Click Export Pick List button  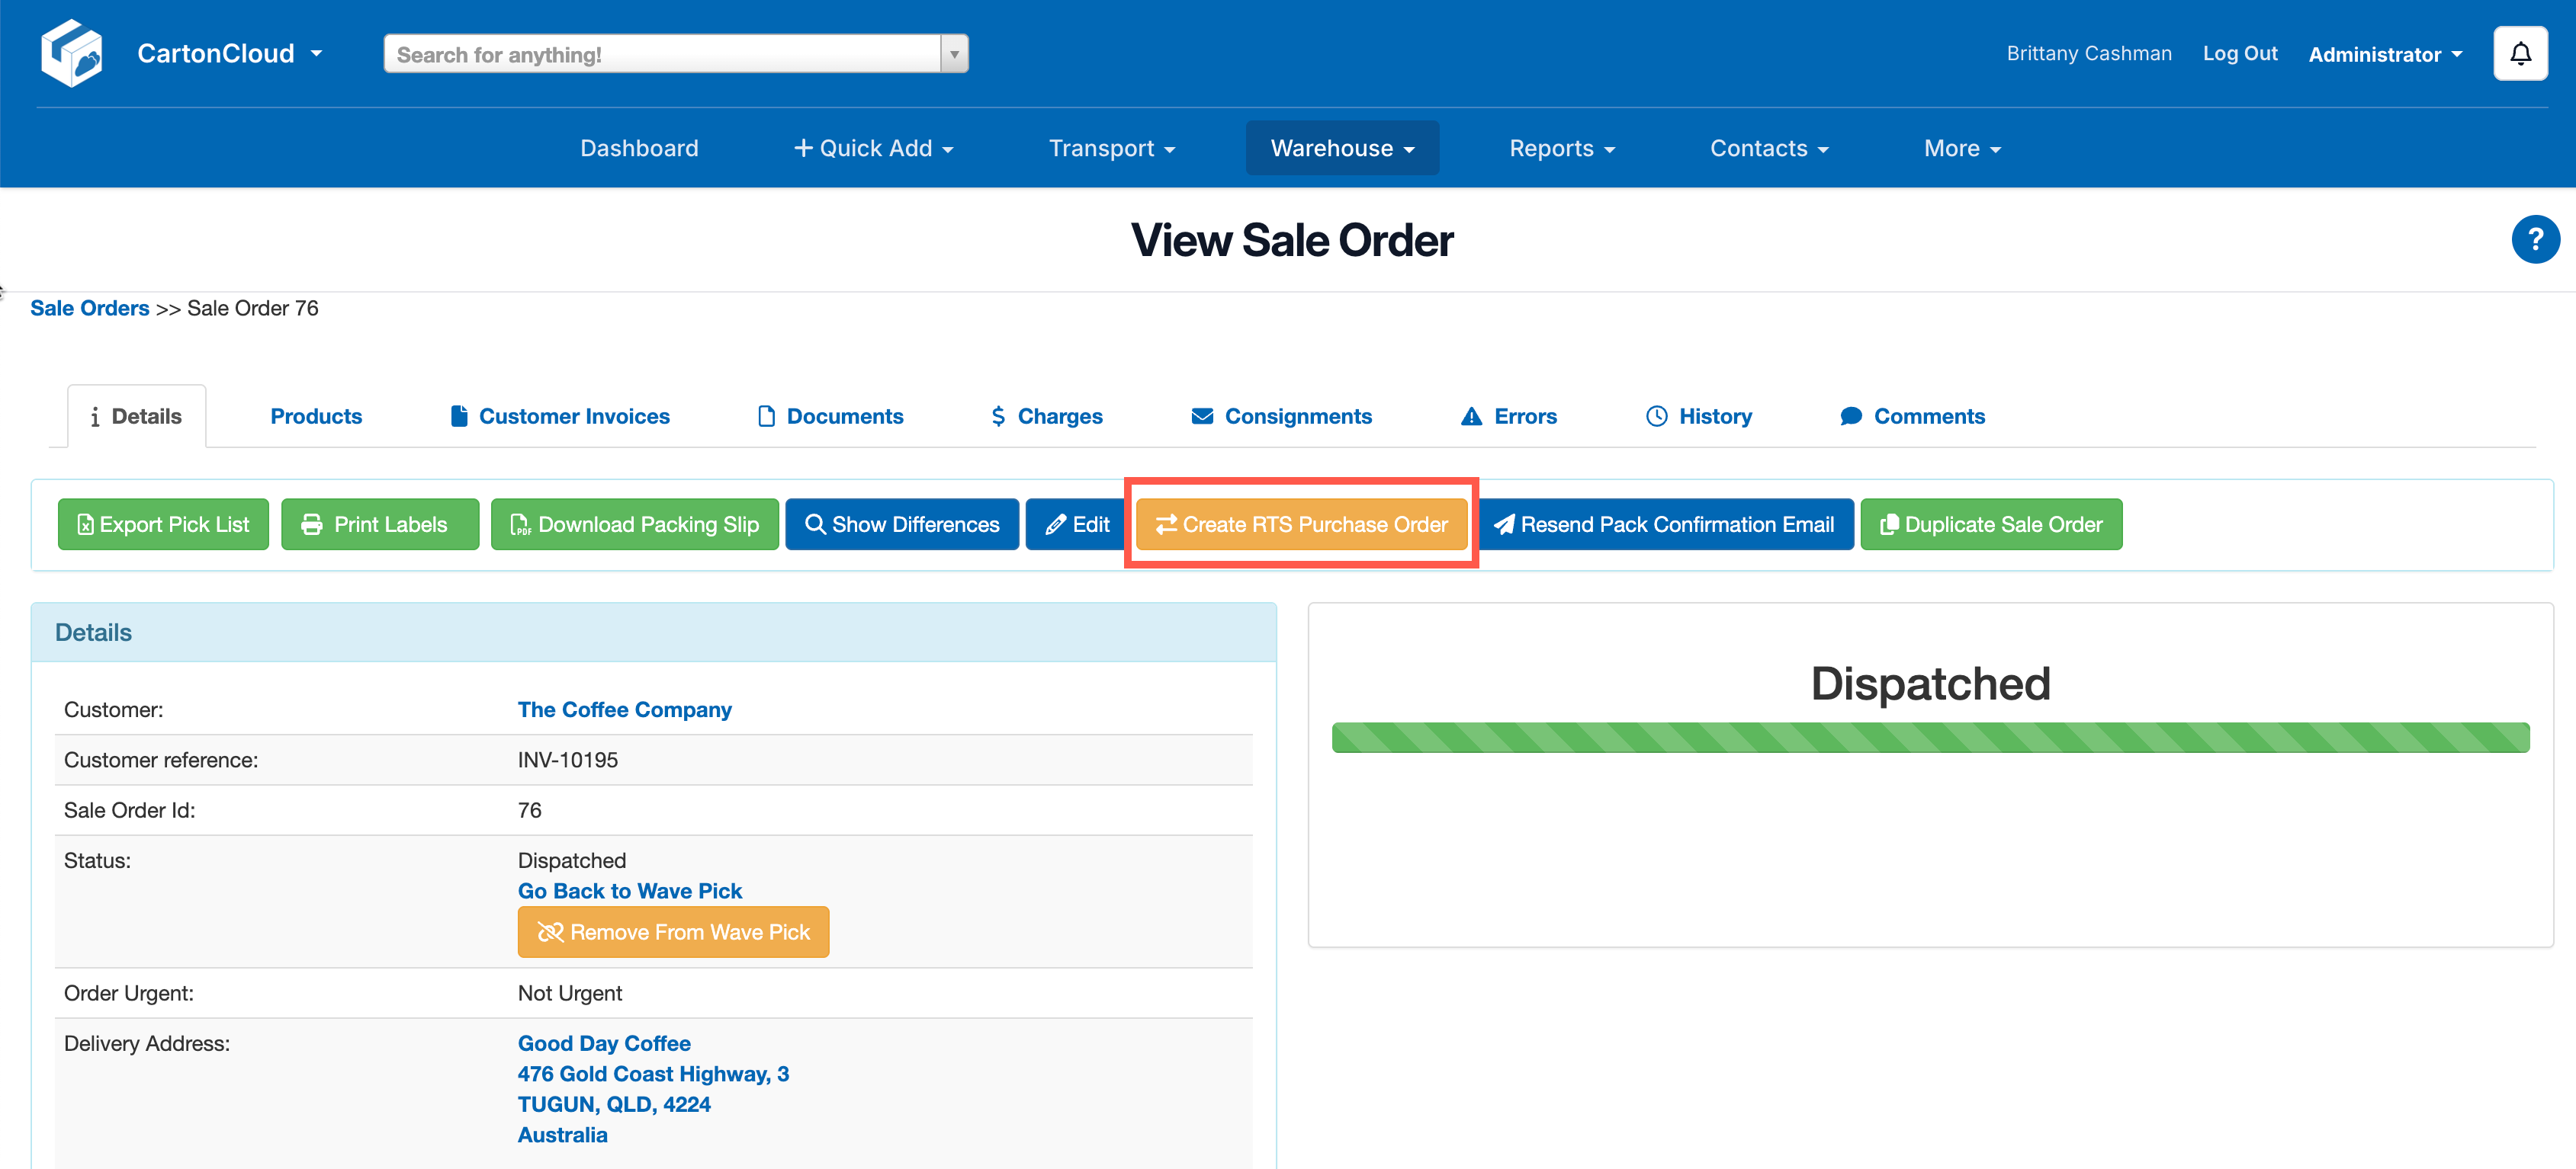163,524
